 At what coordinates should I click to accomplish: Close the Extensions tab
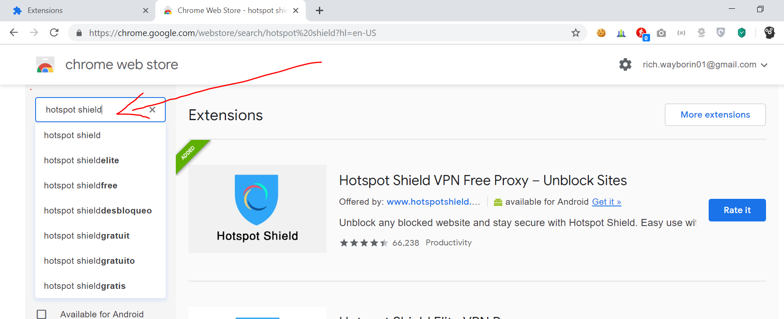(x=146, y=10)
